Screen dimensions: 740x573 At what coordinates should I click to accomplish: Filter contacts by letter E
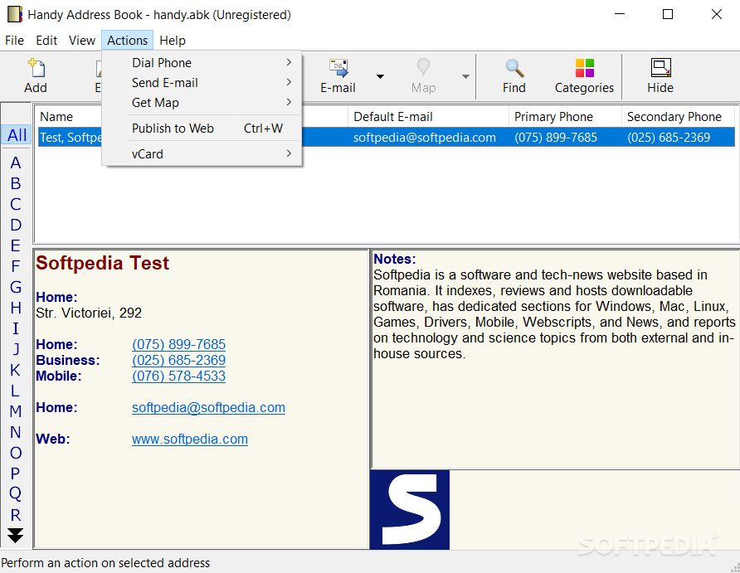[x=16, y=245]
